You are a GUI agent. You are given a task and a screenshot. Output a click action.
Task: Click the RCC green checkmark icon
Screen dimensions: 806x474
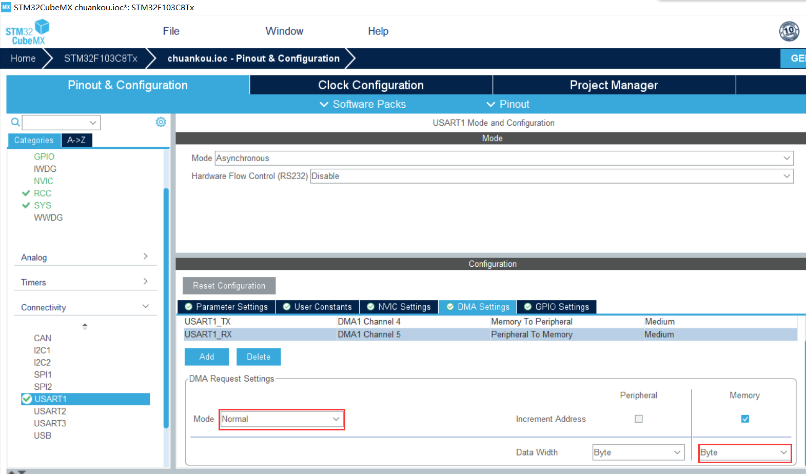coord(26,193)
